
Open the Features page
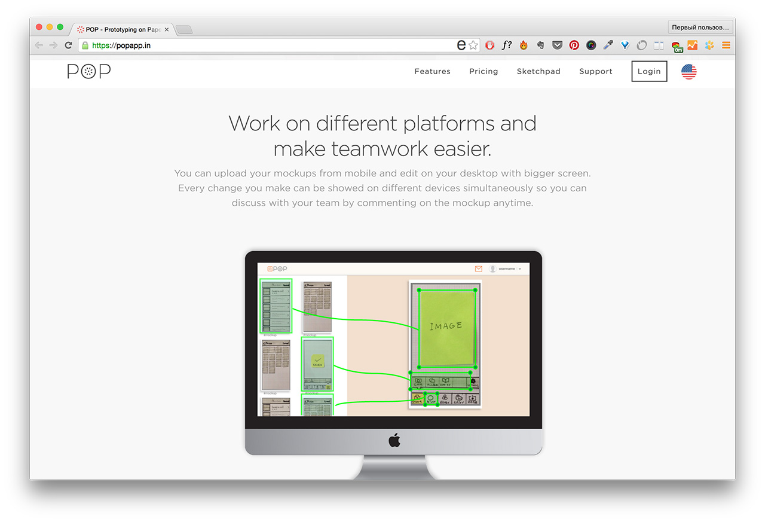[432, 72]
